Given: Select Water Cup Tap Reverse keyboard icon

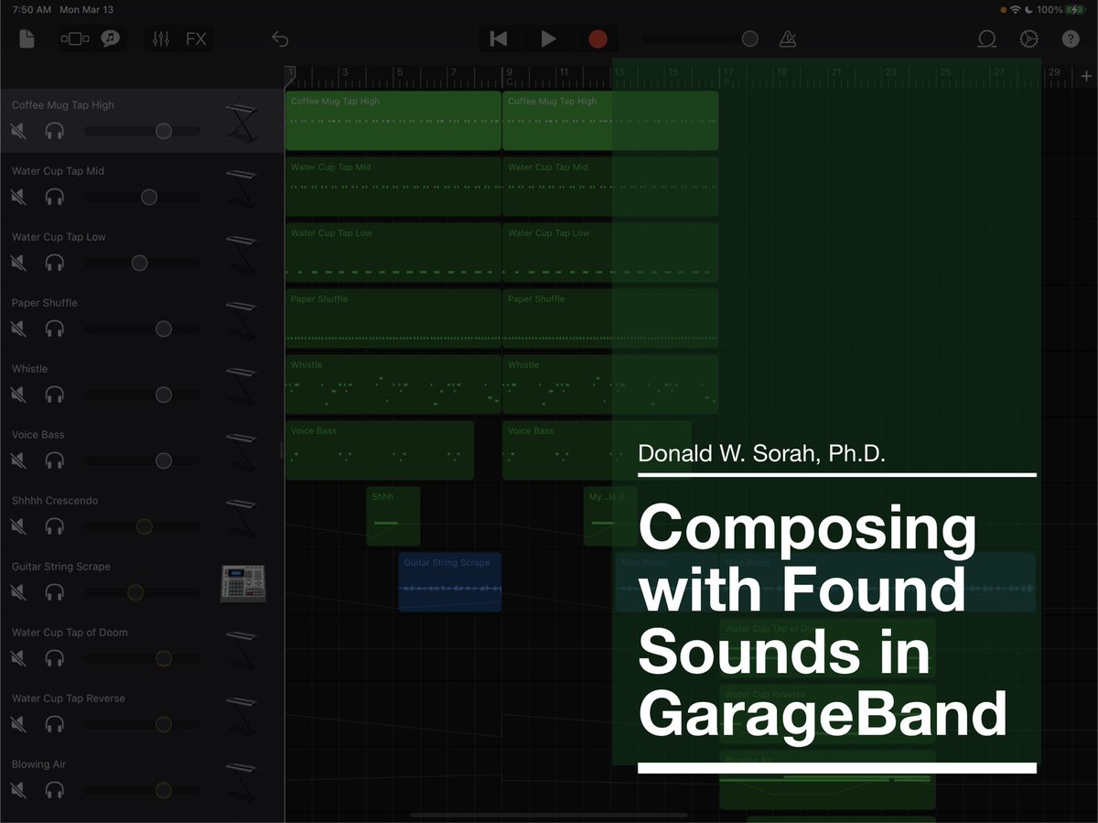Looking at the screenshot, I should coord(242,713).
